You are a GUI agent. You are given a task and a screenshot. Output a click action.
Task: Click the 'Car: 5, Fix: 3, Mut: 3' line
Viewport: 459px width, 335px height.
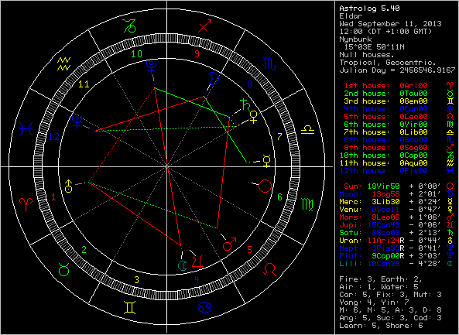(390, 294)
